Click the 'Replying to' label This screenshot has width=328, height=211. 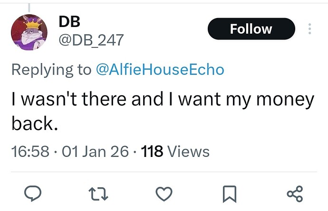tap(51, 69)
